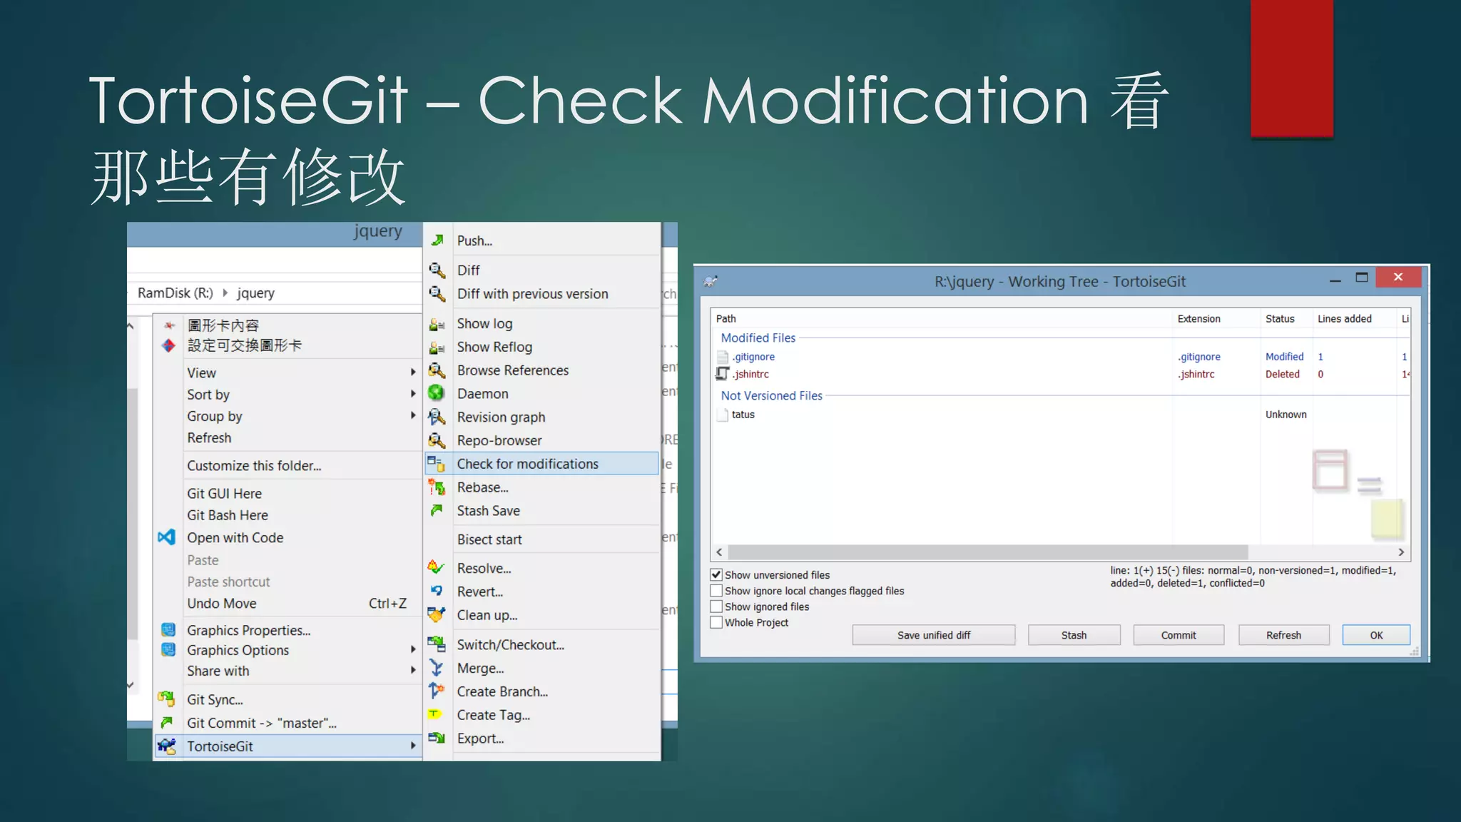The width and height of the screenshot is (1461, 822).
Task: Click the Commit button
Action: 1179,635
